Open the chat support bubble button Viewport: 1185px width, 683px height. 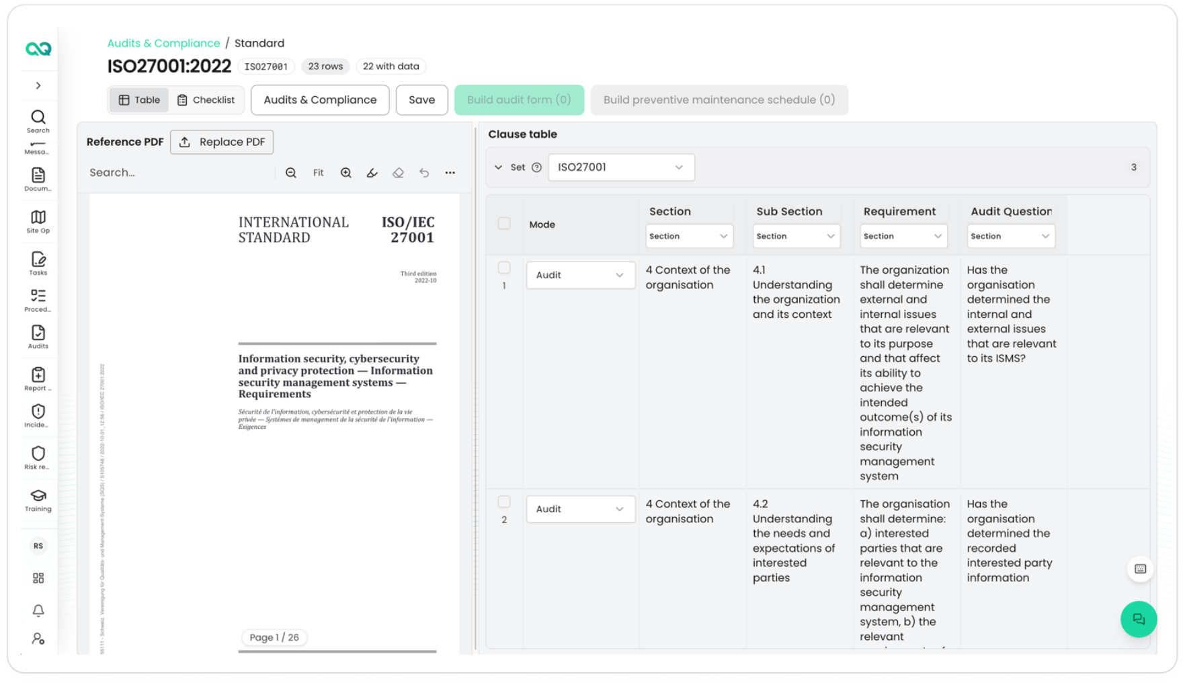tap(1139, 619)
